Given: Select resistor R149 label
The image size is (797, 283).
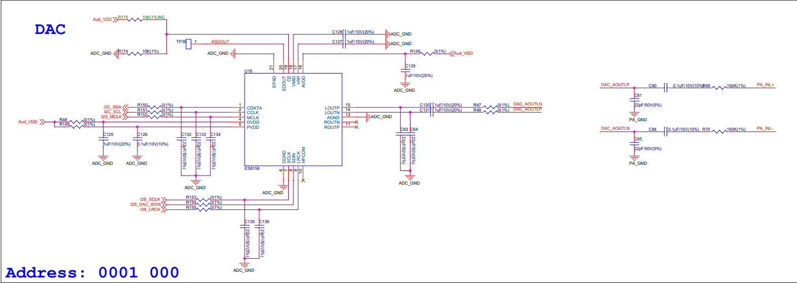Looking at the screenshot, I should [415, 51].
